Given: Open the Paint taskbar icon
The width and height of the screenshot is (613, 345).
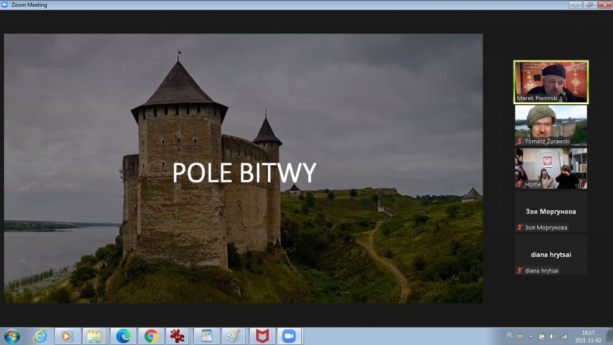Looking at the screenshot, I should 233,336.
